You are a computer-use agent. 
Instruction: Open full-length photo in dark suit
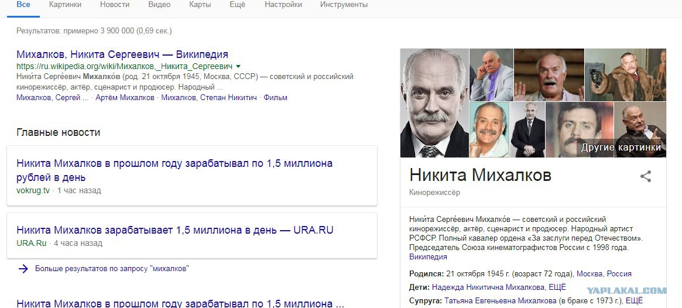point(527,129)
